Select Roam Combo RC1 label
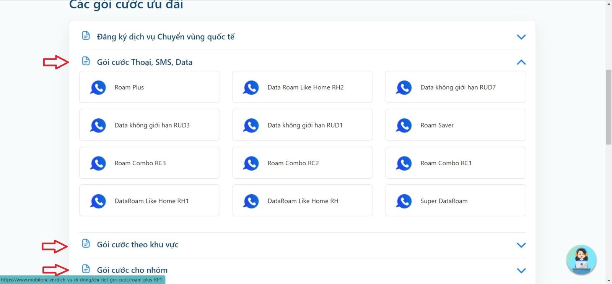The width and height of the screenshot is (612, 284). point(446,163)
